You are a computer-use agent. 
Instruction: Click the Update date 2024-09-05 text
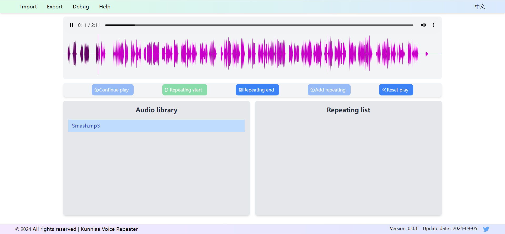click(x=450, y=228)
